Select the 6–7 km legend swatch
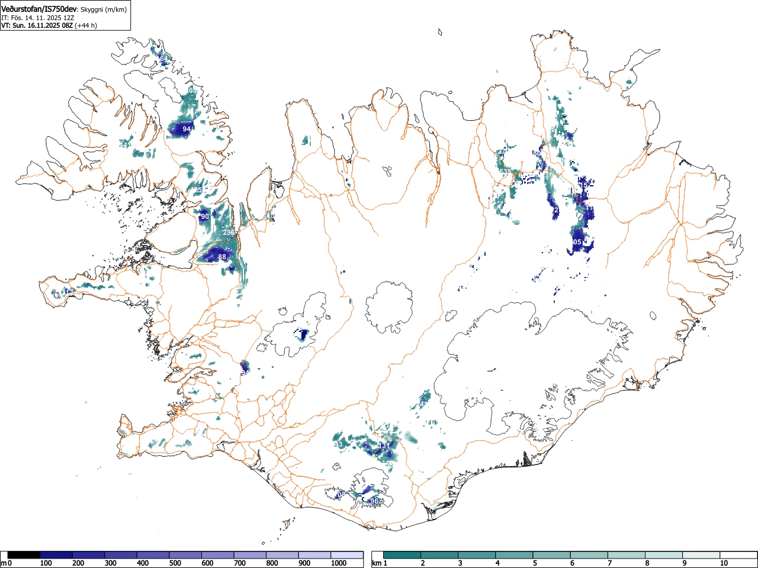This screenshot has height=568, width=758. click(589, 555)
